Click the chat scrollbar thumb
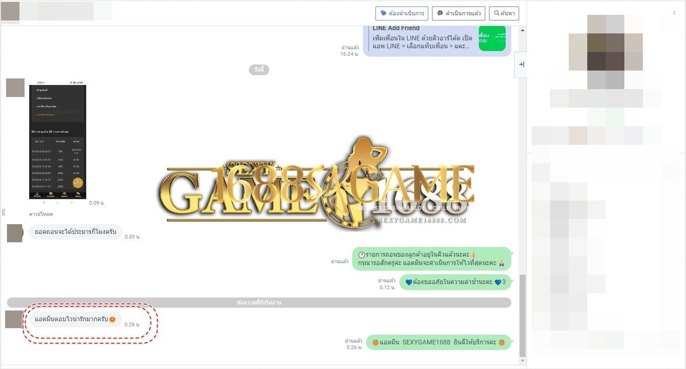This screenshot has width=686, height=369. pos(523,316)
